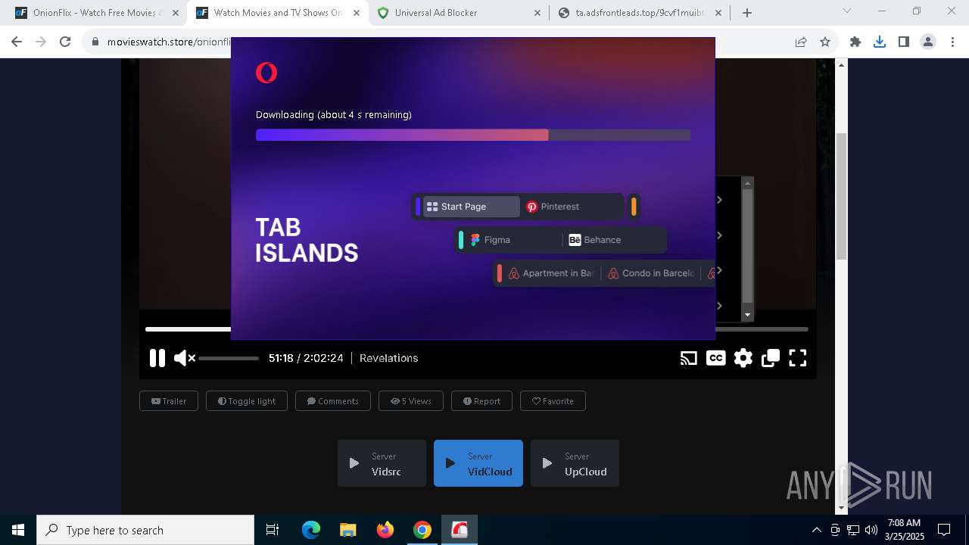Pause the video playback
The width and height of the screenshot is (969, 545).
tap(157, 358)
